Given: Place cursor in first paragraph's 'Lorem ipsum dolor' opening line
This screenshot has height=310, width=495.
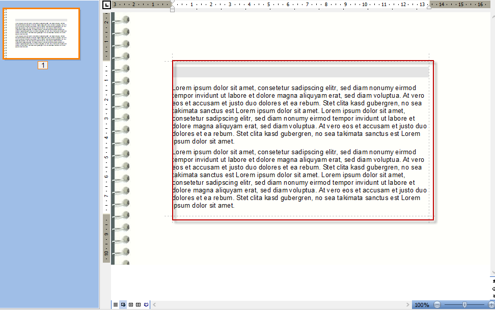Looking at the screenshot, I should click(294, 88).
